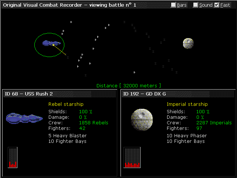Image resolution: width=237 pixels, height=178 pixels.
Task: Click the large USS Rush 2 ship portrait
Action: (x=24, y=118)
